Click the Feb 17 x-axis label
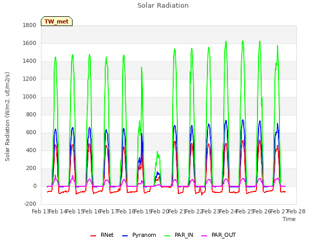 pos(109,211)
